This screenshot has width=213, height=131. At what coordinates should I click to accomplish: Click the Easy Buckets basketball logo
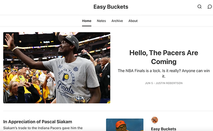154,120
